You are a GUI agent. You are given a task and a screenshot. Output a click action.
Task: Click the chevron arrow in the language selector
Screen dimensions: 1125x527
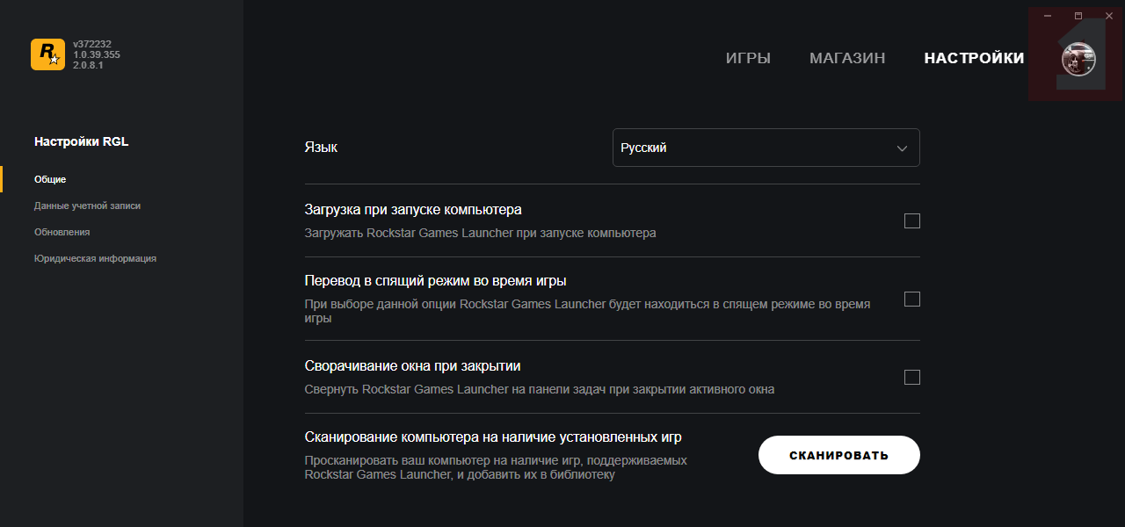click(902, 148)
